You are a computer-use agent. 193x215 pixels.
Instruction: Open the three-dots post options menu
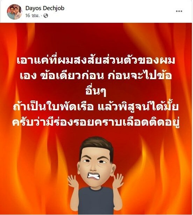point(179,11)
